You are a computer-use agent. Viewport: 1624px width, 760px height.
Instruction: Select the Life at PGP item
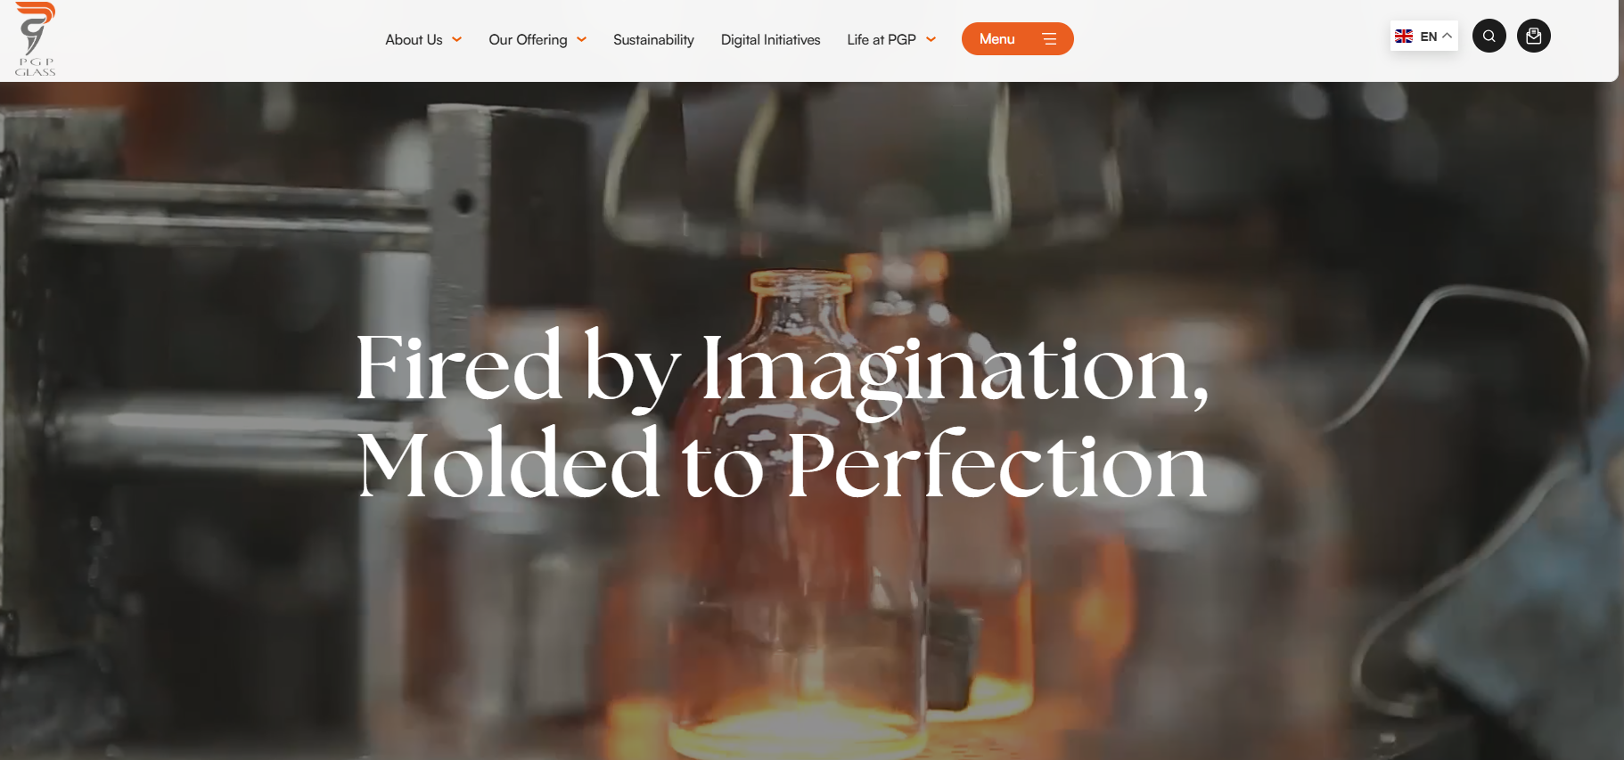882,39
